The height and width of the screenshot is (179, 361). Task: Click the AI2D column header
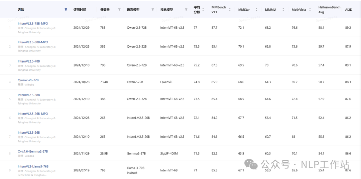click(x=348, y=10)
